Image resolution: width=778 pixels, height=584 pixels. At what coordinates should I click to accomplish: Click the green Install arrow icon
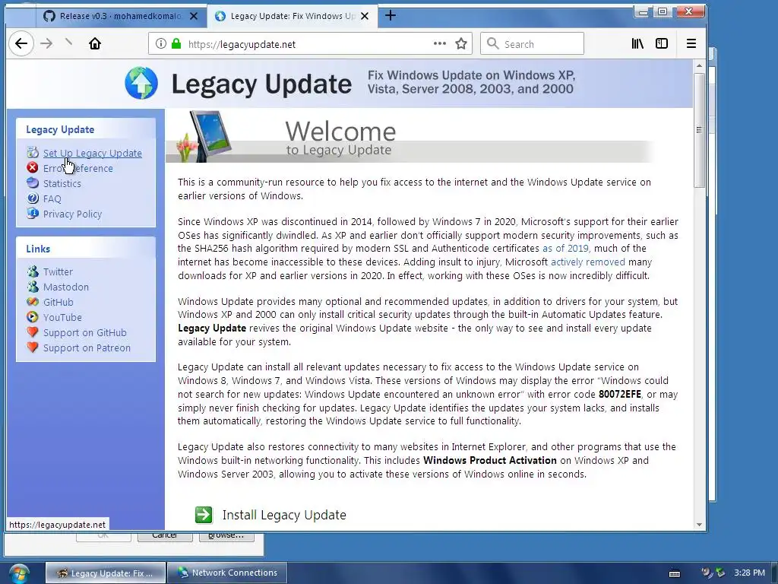(204, 515)
